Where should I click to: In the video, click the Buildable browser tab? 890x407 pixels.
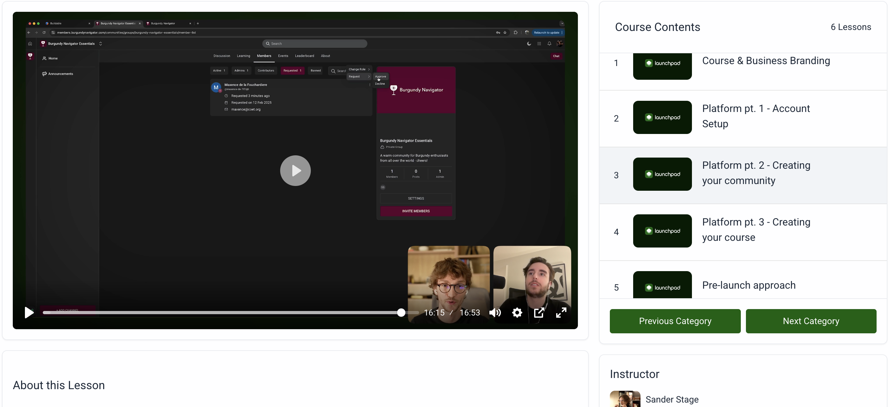click(x=68, y=24)
